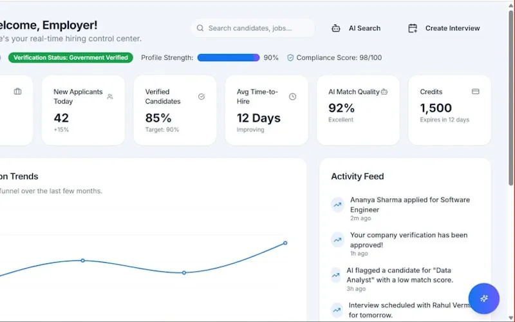Click the Government Verified status badge
The image size is (515, 322).
coord(71,57)
